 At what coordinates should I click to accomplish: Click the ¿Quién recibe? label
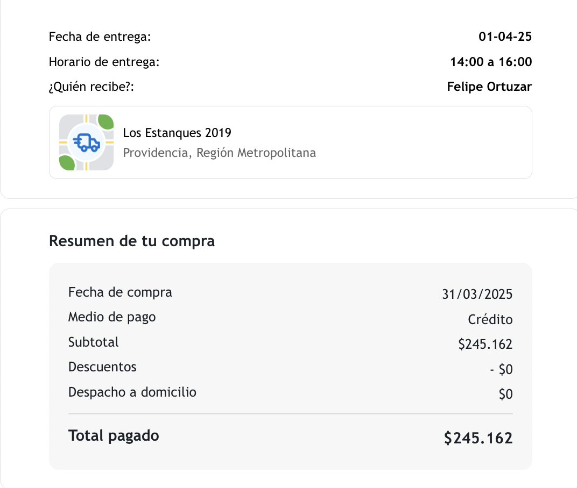pos(91,87)
